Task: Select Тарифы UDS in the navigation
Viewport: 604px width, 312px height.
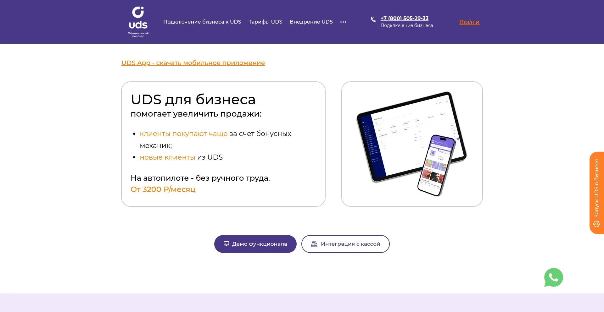Action: coord(265,22)
